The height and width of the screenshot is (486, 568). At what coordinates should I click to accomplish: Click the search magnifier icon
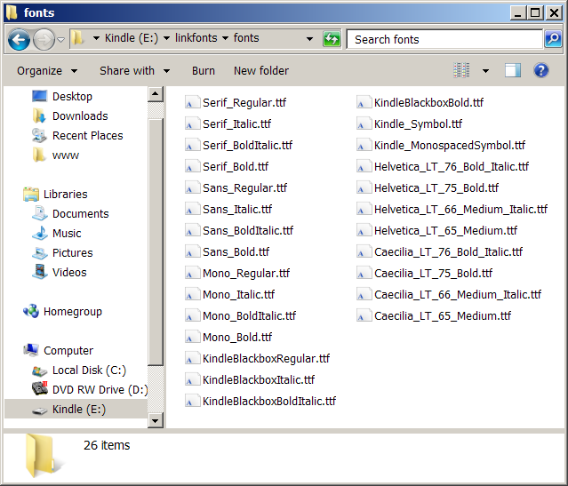pos(553,39)
